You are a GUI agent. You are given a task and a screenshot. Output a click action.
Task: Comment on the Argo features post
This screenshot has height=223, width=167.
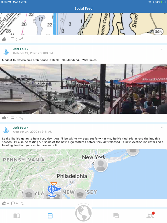13,203
